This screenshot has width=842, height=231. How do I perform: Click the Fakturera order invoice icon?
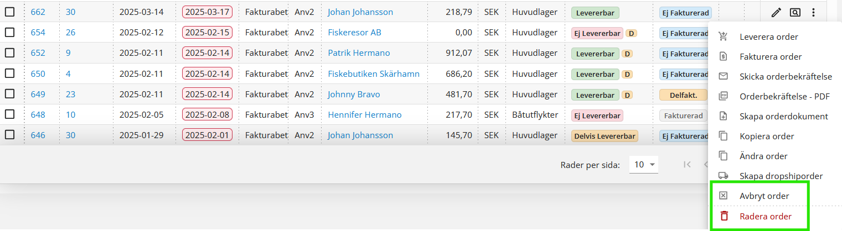pos(722,57)
